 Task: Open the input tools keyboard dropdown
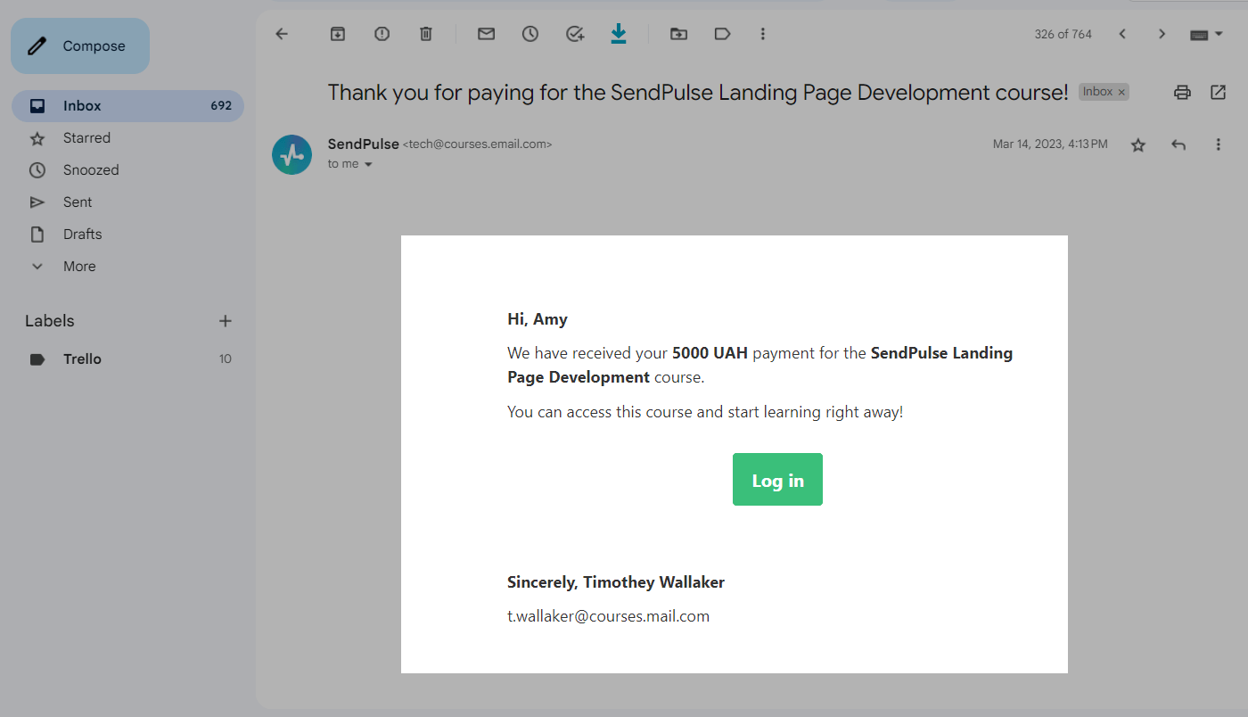[1206, 34]
